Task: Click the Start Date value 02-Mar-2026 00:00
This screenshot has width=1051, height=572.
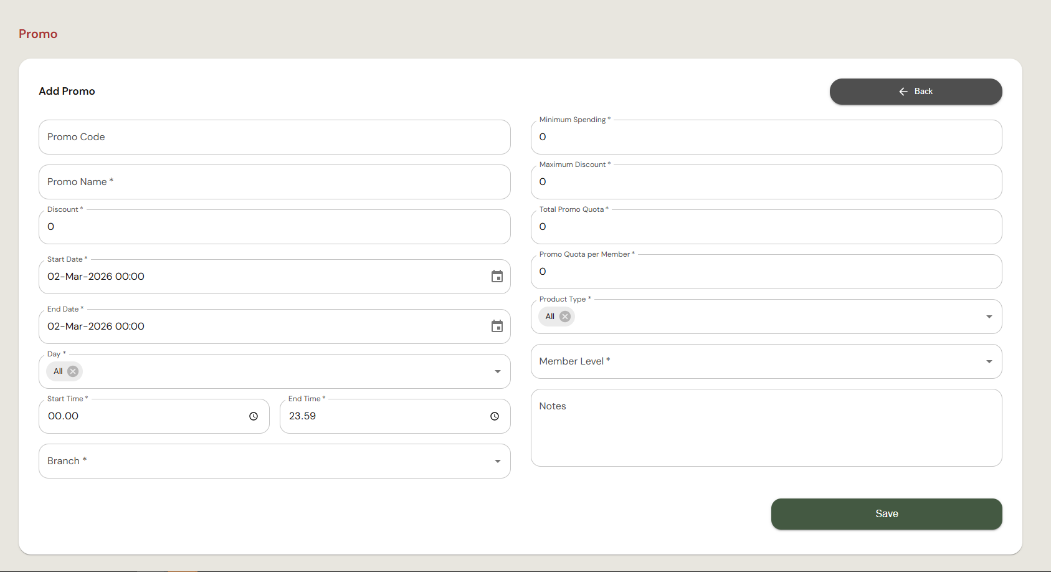Action: (x=96, y=277)
